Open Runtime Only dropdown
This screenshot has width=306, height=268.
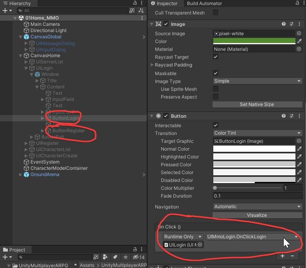click(183, 237)
